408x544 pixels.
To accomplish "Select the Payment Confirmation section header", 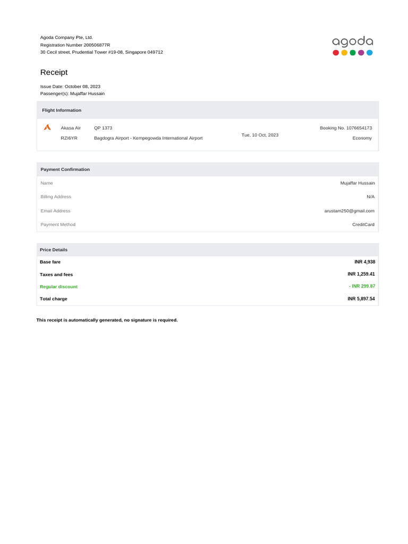I will point(208,169).
